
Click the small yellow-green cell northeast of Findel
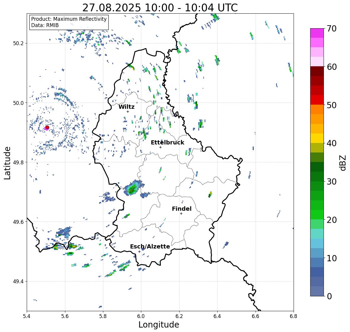[210, 194]
